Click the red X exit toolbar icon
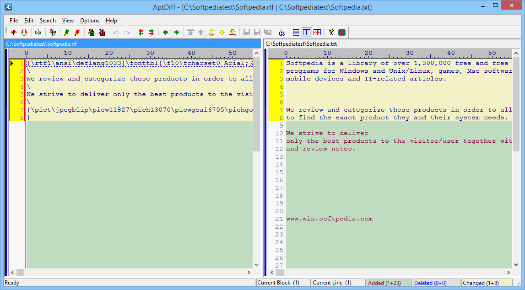The width and height of the screenshot is (525, 290). click(342, 32)
